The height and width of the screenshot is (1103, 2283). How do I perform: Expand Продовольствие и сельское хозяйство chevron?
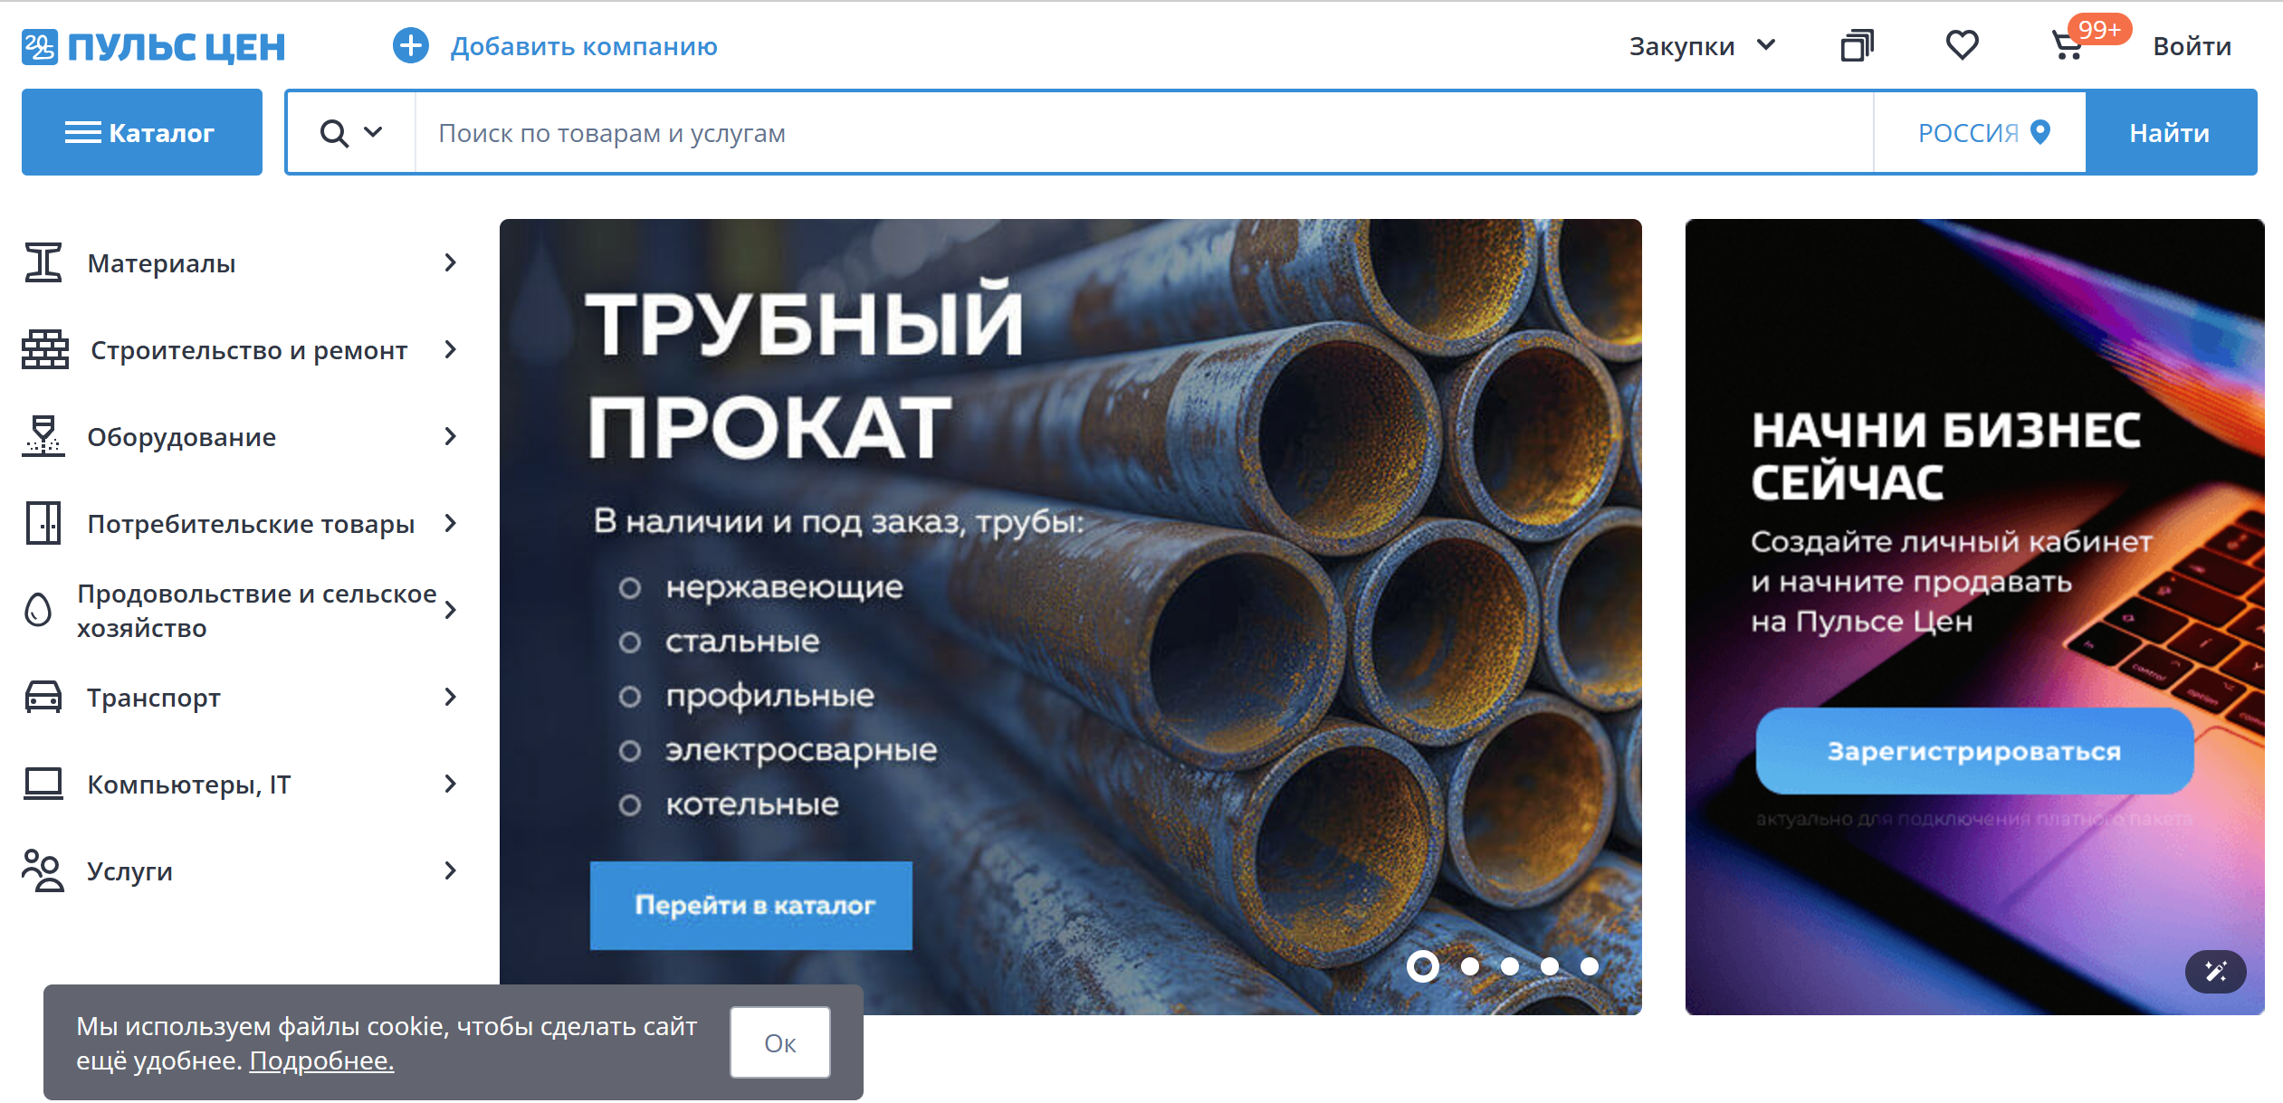(451, 610)
